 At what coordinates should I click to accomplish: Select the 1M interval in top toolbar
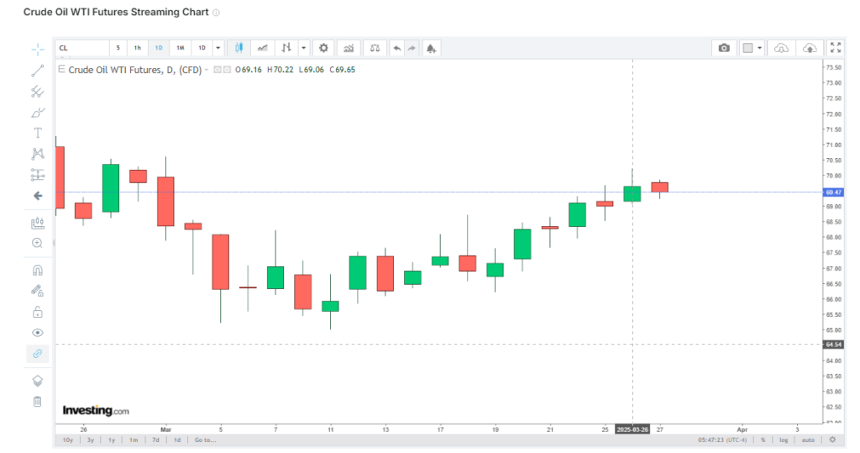point(180,48)
